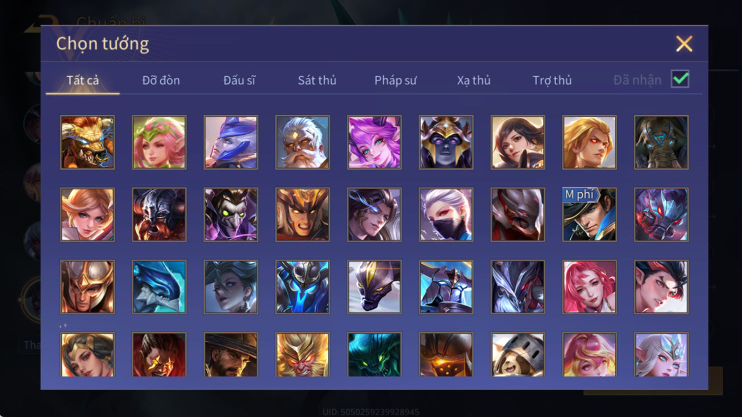
Task: Select the golden bull-beast hero portrait
Action: coord(87,142)
